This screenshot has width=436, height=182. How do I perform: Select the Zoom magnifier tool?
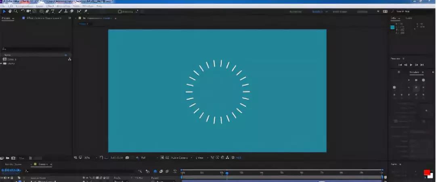[15, 11]
